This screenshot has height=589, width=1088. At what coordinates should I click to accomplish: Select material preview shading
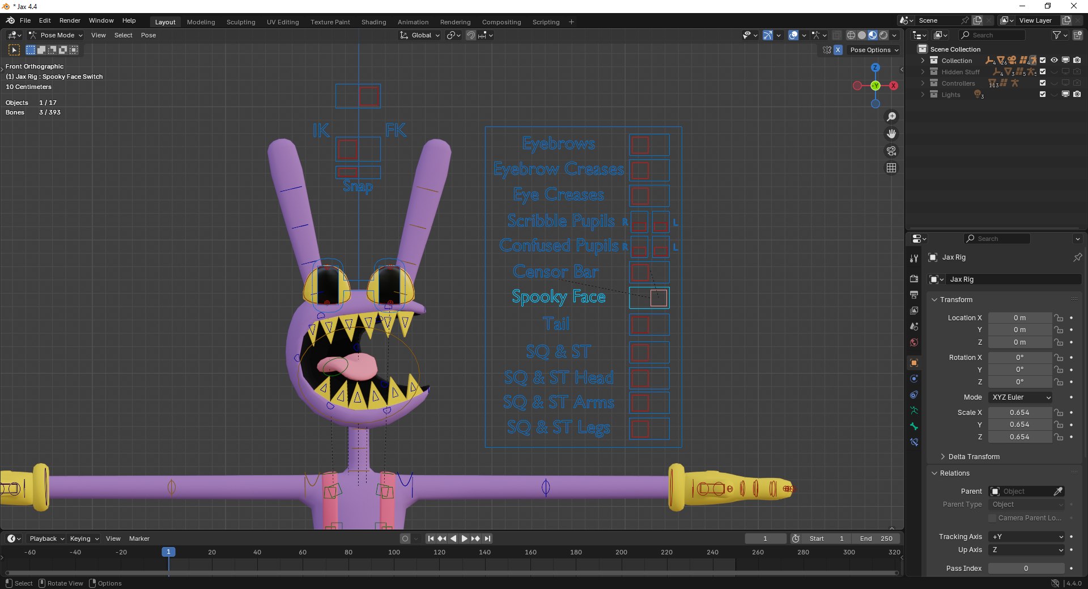873,35
